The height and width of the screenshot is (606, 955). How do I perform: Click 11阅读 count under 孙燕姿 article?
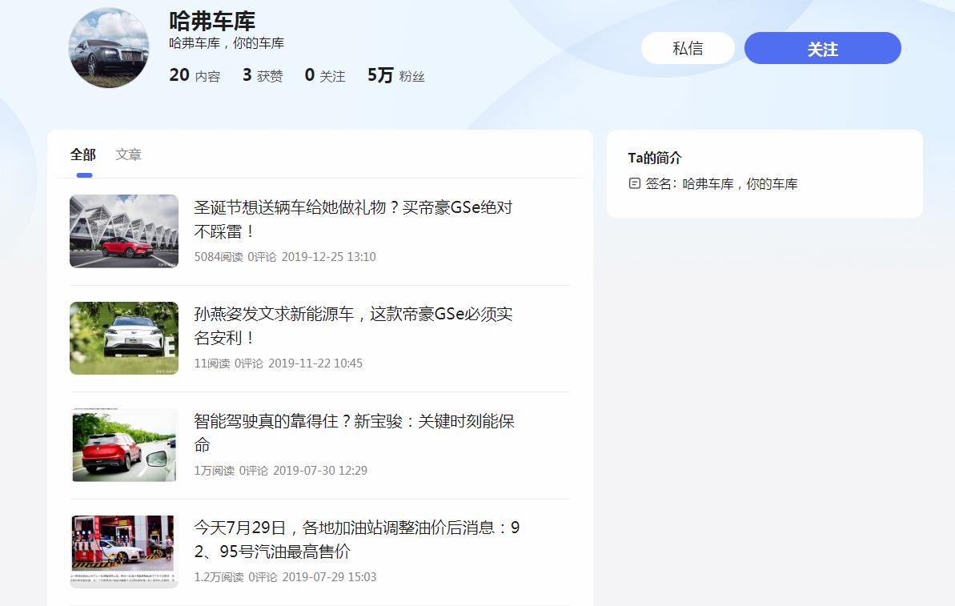212,363
